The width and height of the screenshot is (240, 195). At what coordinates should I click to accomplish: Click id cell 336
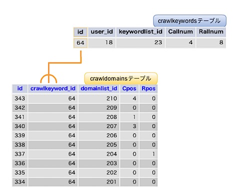(20, 163)
